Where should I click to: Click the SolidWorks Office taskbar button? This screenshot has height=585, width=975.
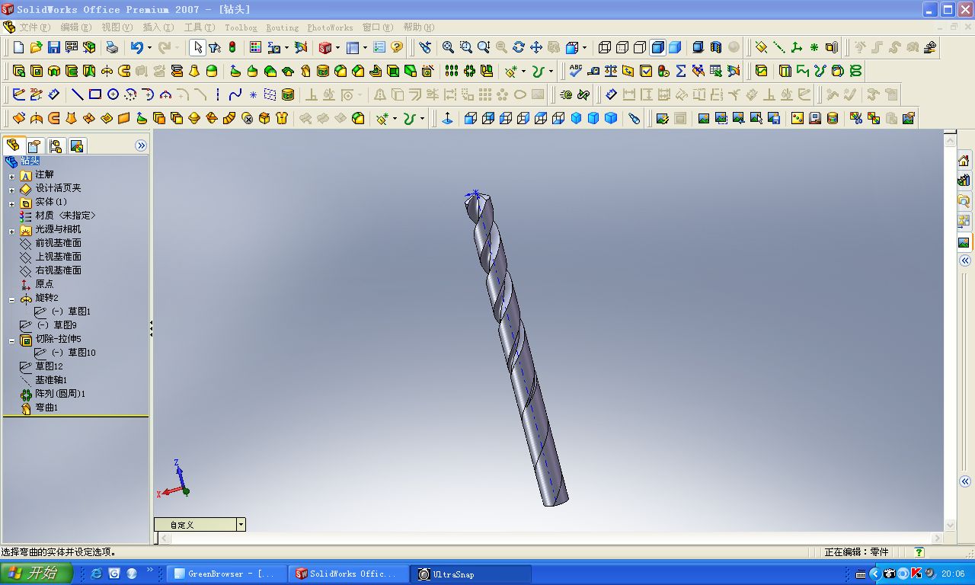[348, 574]
